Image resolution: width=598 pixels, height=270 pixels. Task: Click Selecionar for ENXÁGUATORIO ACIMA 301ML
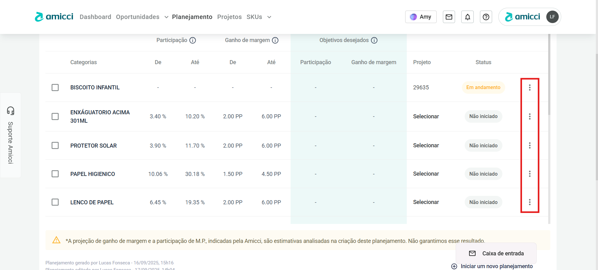click(x=426, y=116)
